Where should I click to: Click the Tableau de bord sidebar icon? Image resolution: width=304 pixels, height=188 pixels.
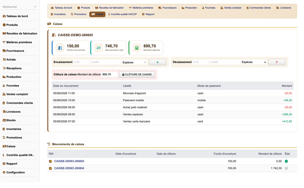[4, 16]
